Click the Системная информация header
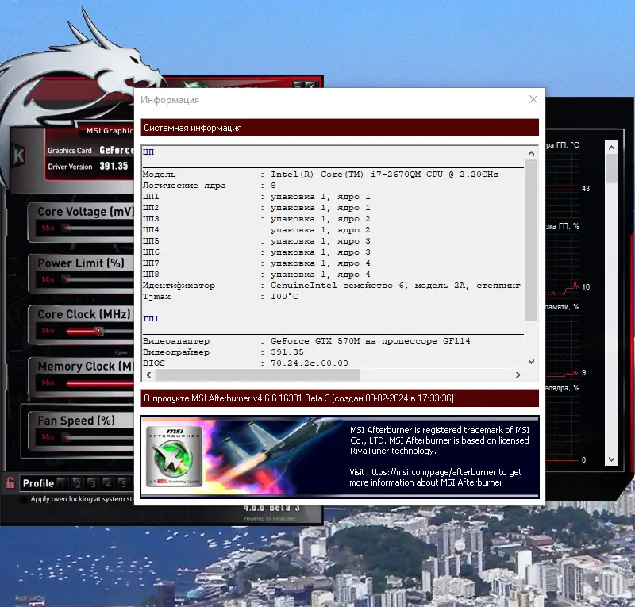Screen dimensions: 635x607 [340, 128]
